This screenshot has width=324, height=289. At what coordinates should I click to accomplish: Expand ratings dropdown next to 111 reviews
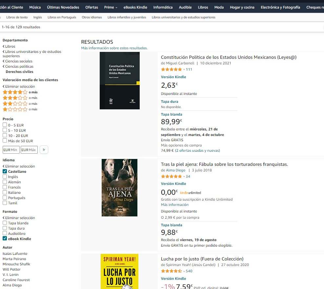(184, 70)
